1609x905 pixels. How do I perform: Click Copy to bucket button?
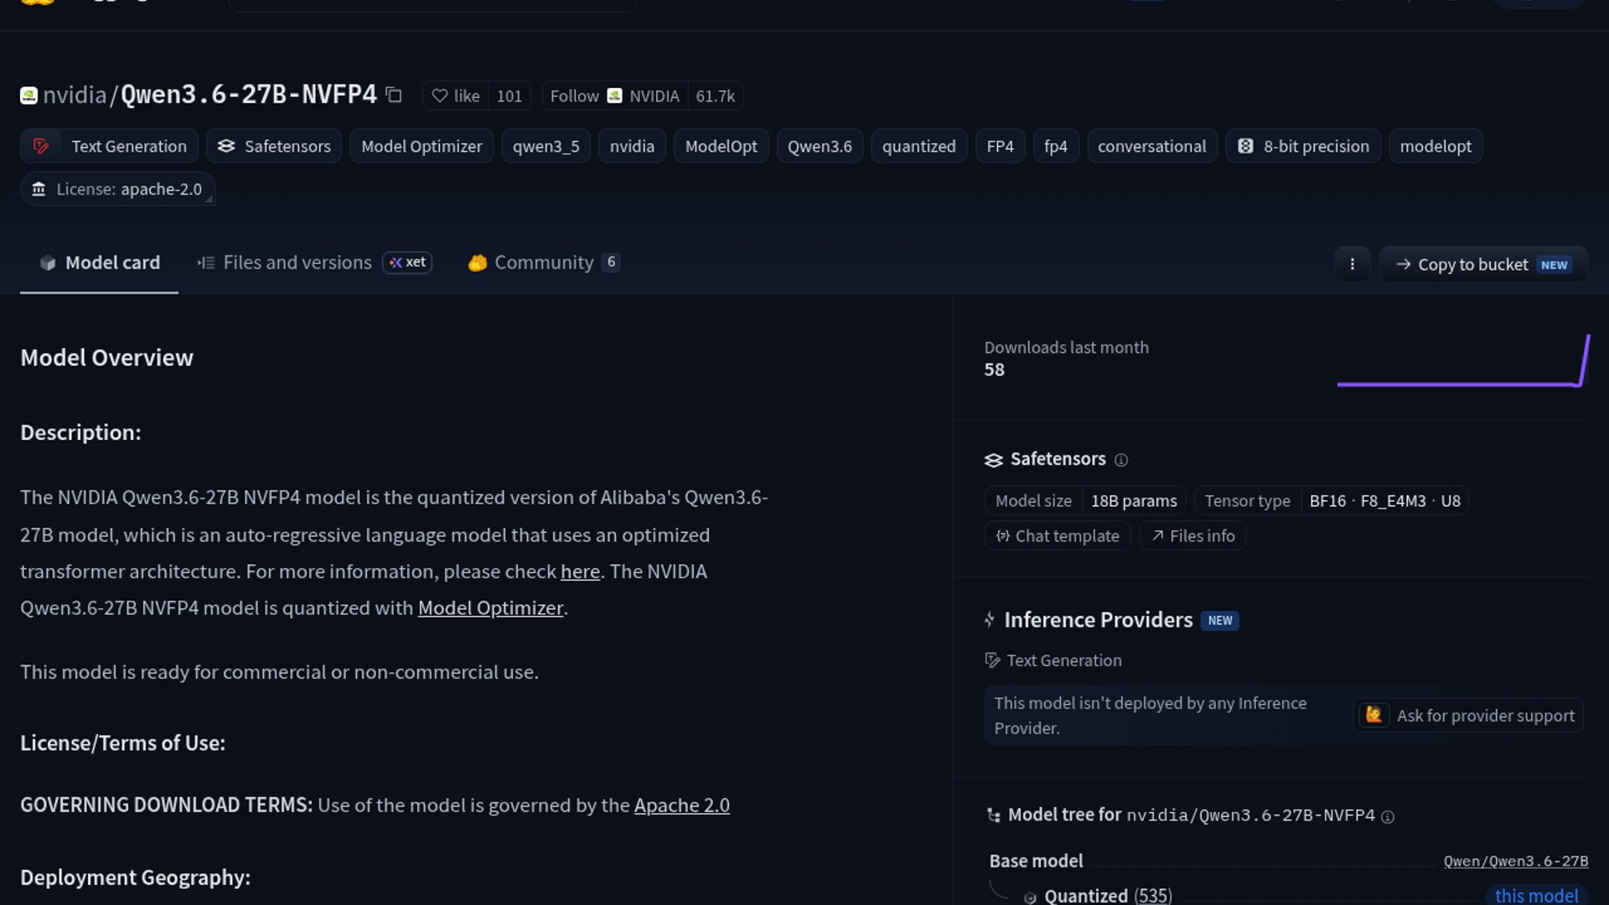coord(1483,264)
